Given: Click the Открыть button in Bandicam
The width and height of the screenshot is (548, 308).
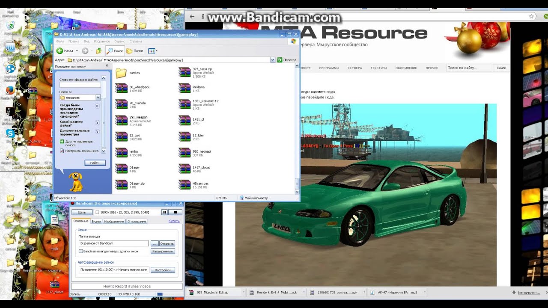Looking at the screenshot, I should (167, 243).
